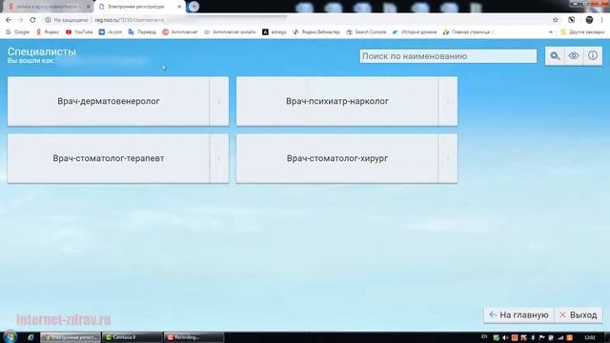Open the Яндекс.Вебмастер bookmark
The width and height of the screenshot is (610, 343).
pyautogui.click(x=316, y=31)
